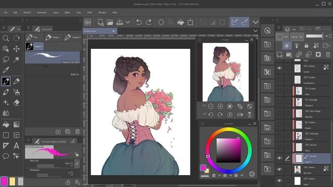
Task: Open the Filter menu
Action: click(90, 12)
